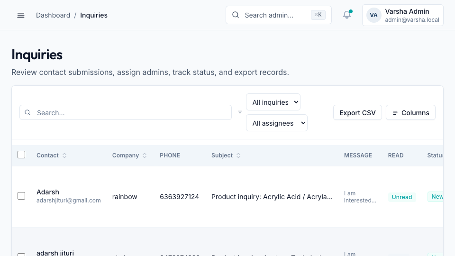The image size is (455, 256).
Task: Click the 'I am interested...' message preview
Action: click(360, 197)
